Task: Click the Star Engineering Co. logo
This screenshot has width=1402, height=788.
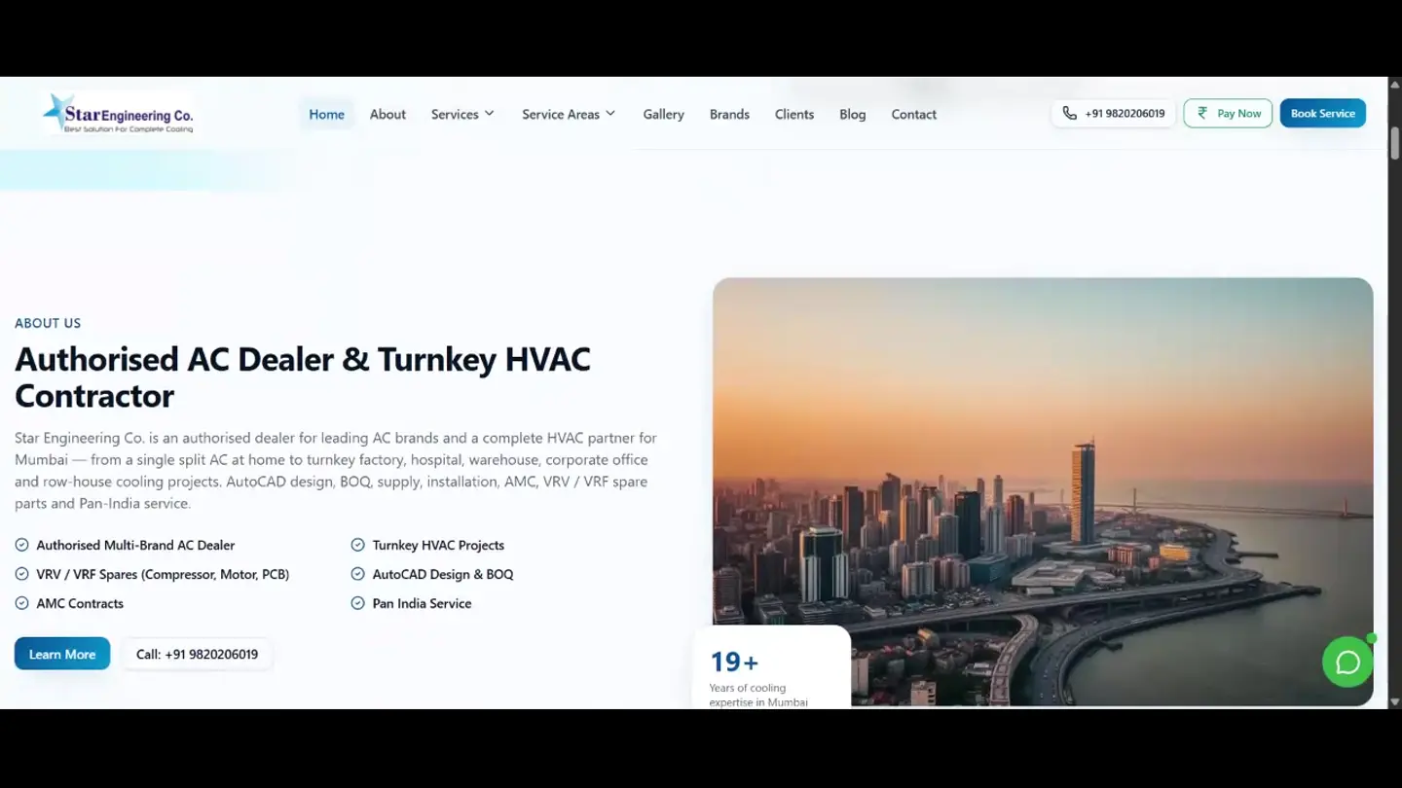Action: pos(118,114)
